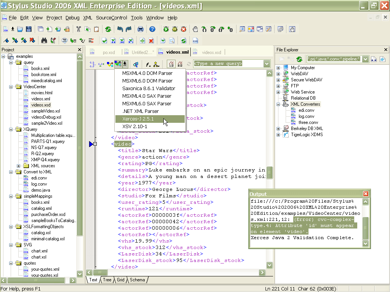Click the toggle bookmark blue flag icon
Screen dimensions: 390x292
point(6,40)
